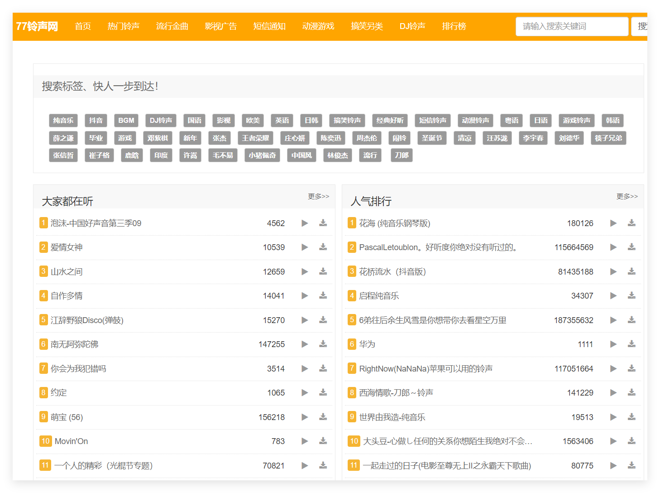Open song title 西海情歌-刀郎~铃声
Screen dimensions: 660x493
pyautogui.click(x=396, y=392)
